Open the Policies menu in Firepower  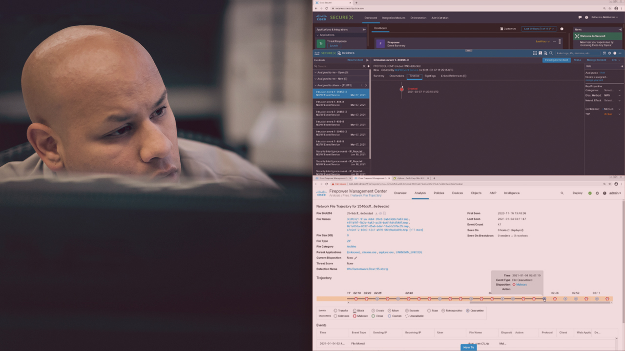coord(439,193)
